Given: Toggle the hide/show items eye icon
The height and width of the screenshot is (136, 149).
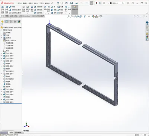Looking at the screenshot, I should (89, 16).
